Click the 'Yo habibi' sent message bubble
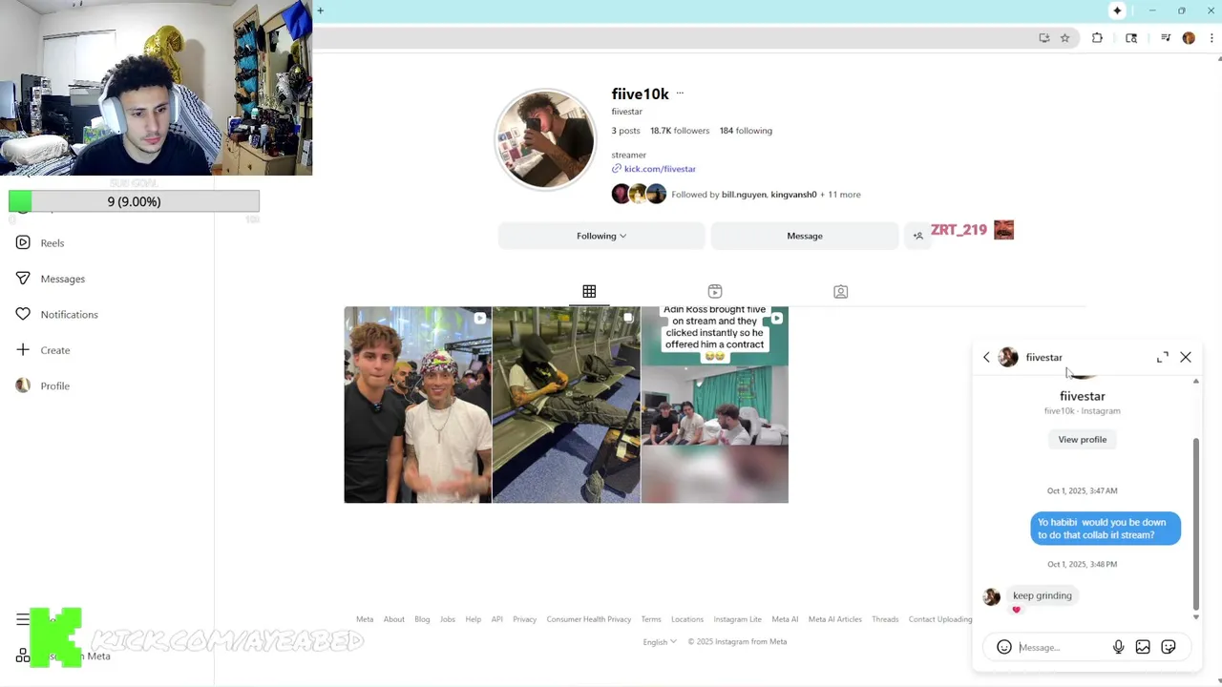 pyautogui.click(x=1106, y=529)
